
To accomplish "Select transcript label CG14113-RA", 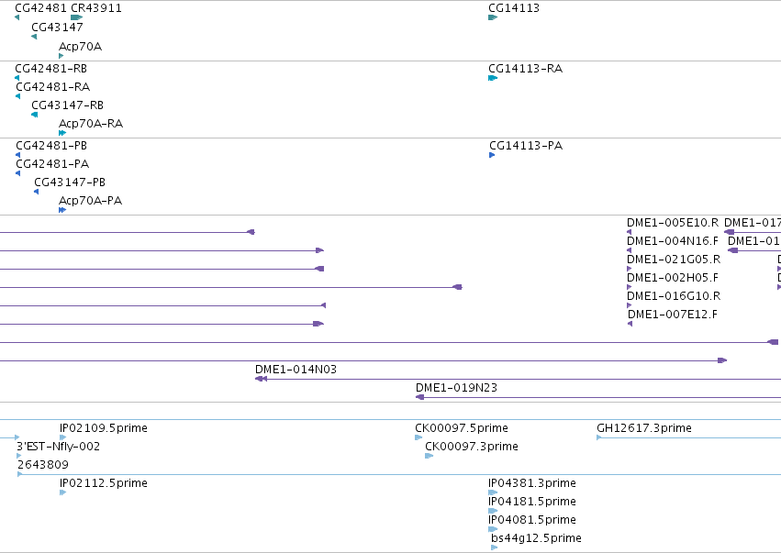I will (x=526, y=68).
